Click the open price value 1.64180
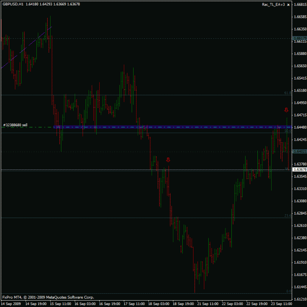The width and height of the screenshot is (307, 307). point(32,4)
